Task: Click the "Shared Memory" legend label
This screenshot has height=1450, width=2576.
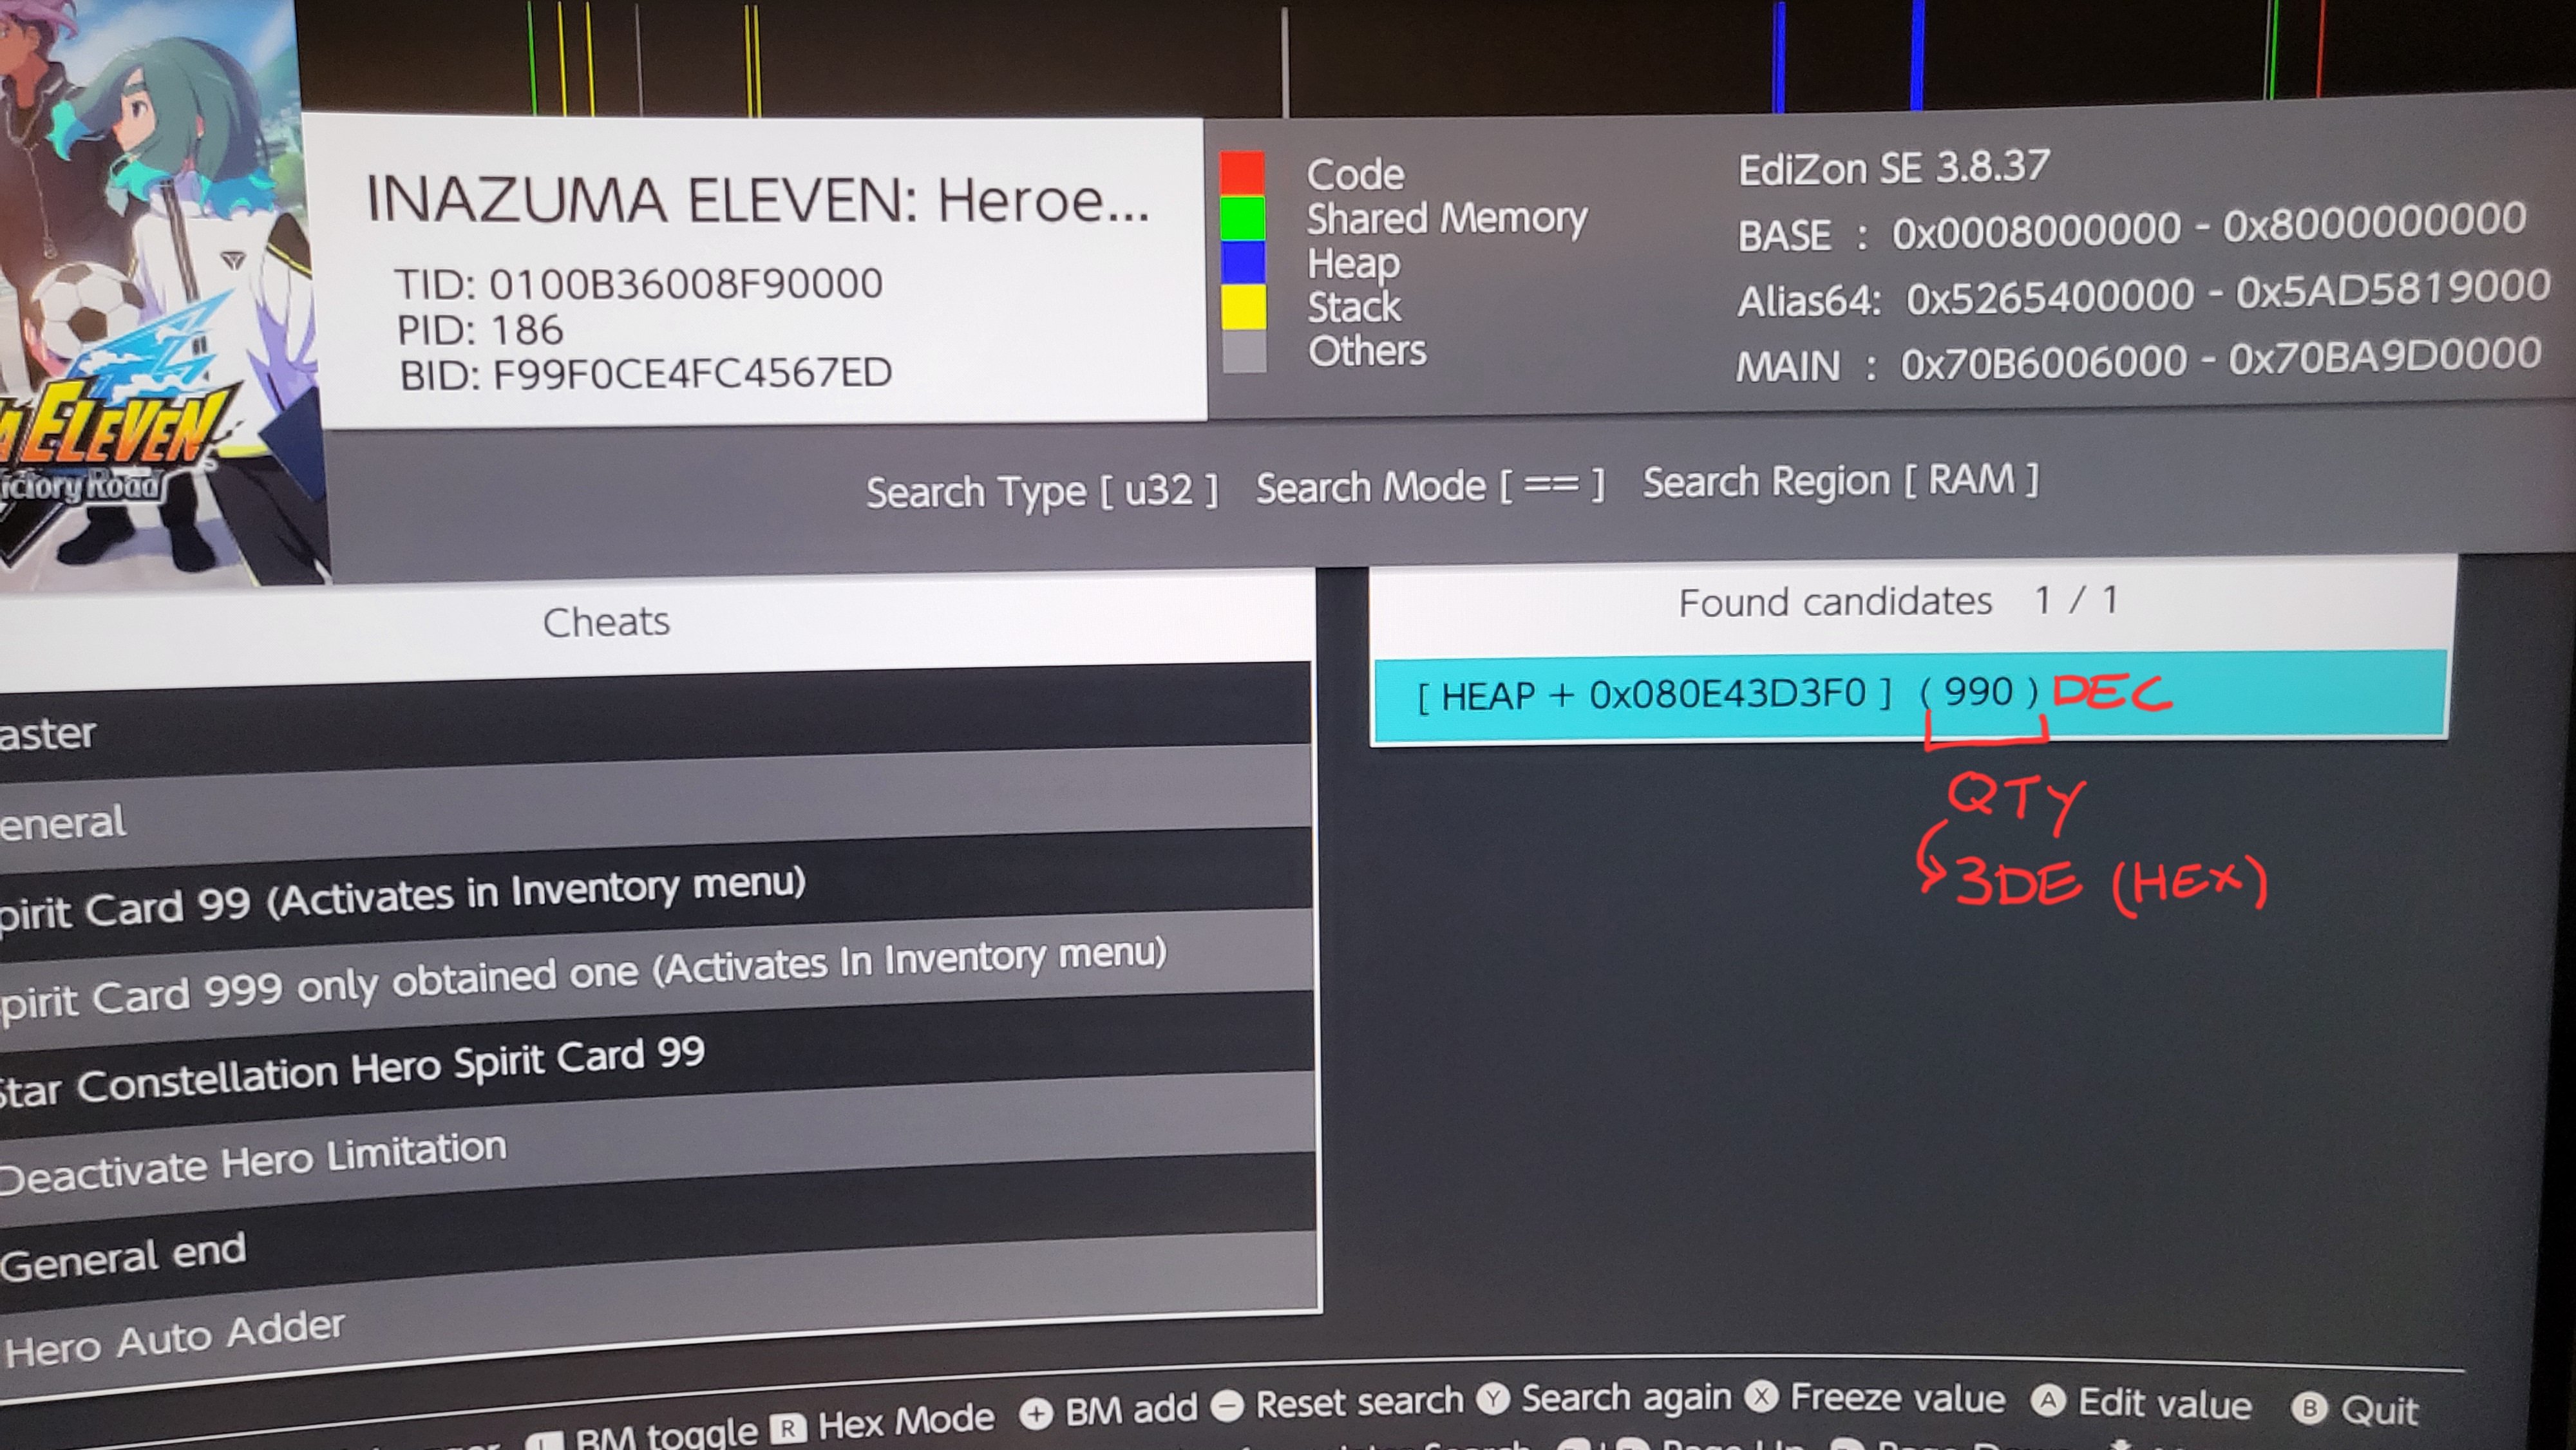Action: coord(1447,218)
